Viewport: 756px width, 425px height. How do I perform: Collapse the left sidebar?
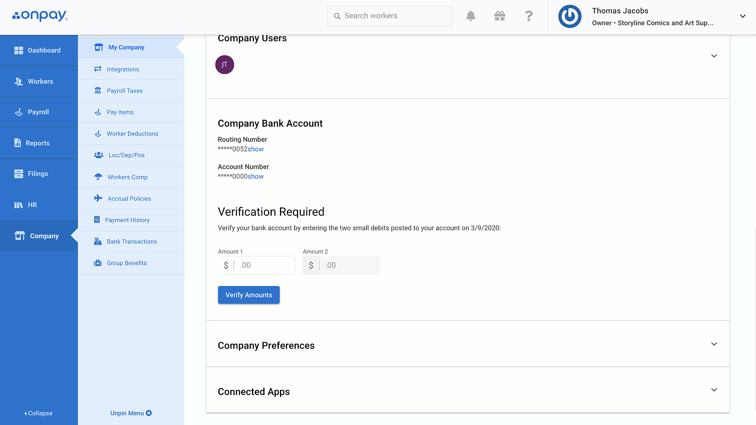38,413
